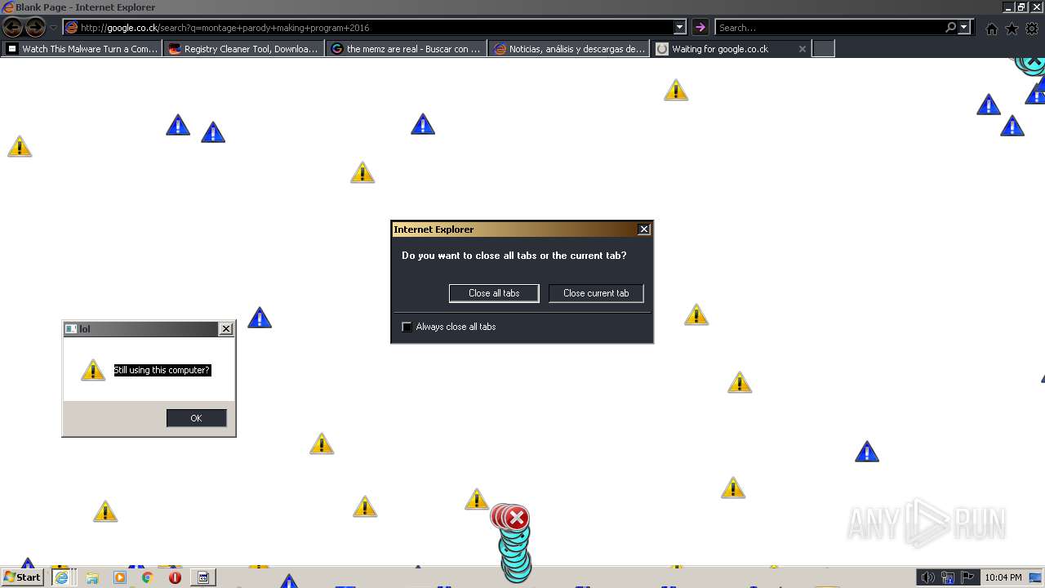Image resolution: width=1045 pixels, height=588 pixels.
Task: Switch to Watch This Malware Turn a Com tab
Action: point(82,49)
